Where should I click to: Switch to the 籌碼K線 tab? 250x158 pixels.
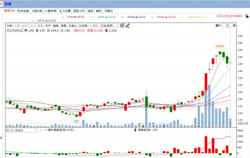pyautogui.click(x=9, y=11)
